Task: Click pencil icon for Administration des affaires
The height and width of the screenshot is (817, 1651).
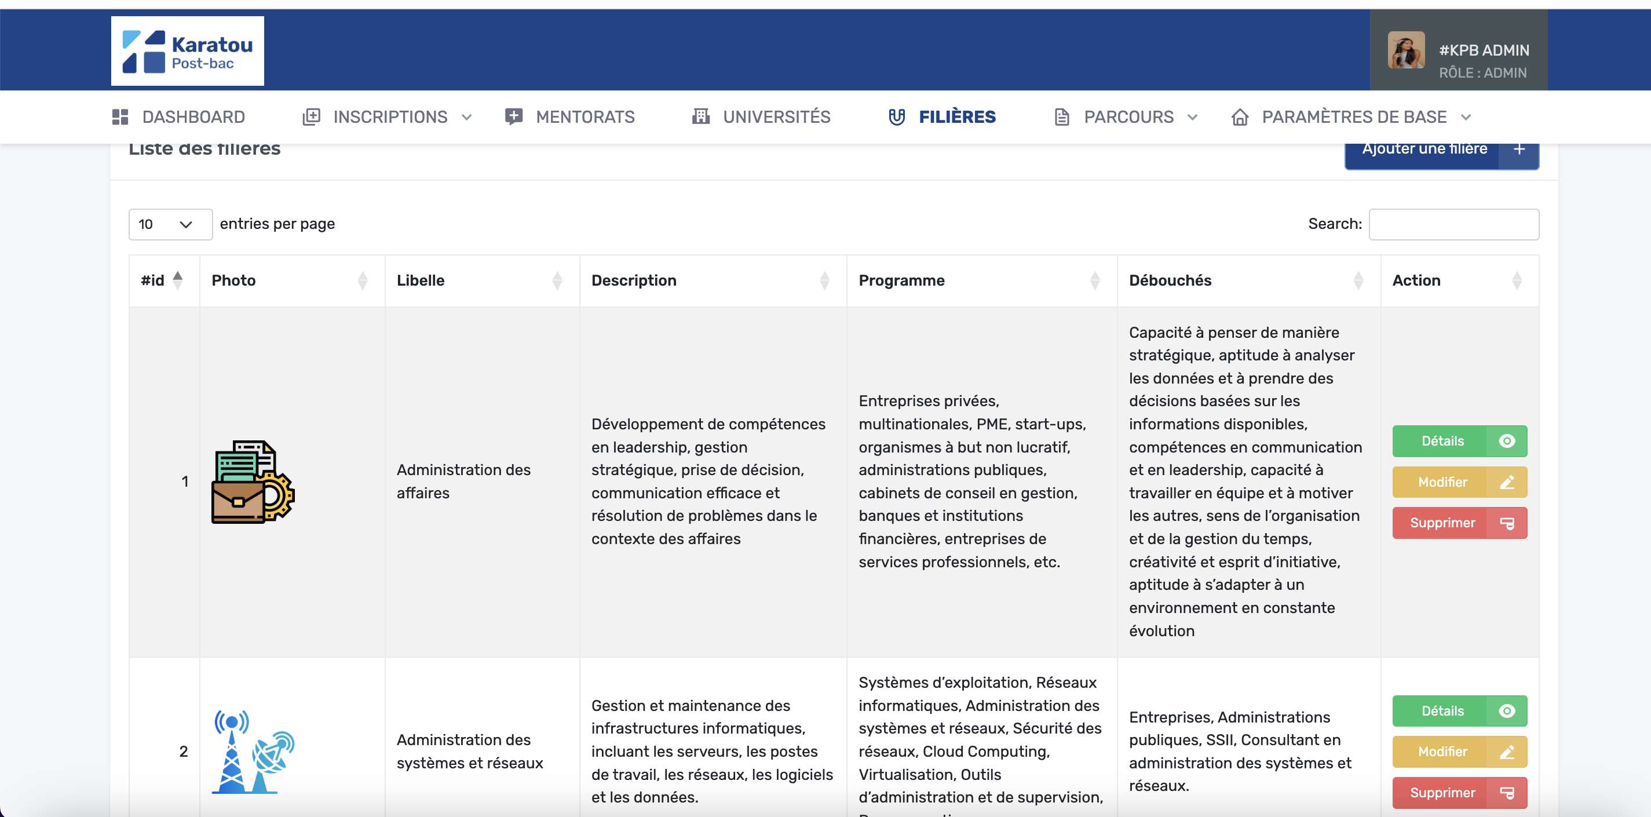Action: pos(1507,482)
